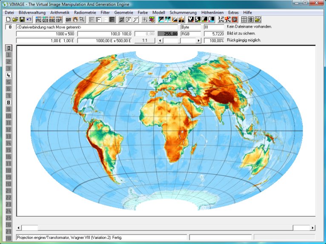Click the Undo arrow icon
The width and height of the screenshot is (326, 244).
click(29, 20)
